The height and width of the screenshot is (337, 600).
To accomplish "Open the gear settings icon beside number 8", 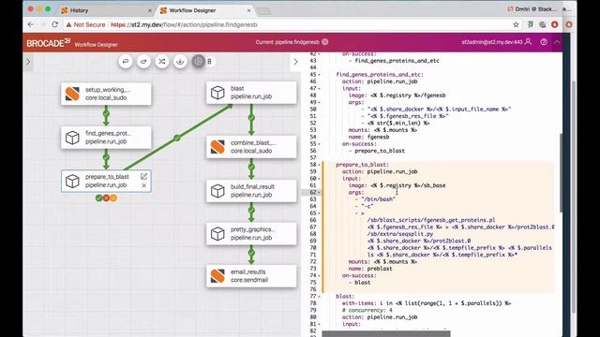I will click(199, 62).
